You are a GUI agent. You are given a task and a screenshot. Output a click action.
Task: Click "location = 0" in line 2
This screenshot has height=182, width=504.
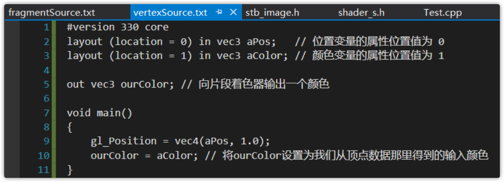point(151,42)
